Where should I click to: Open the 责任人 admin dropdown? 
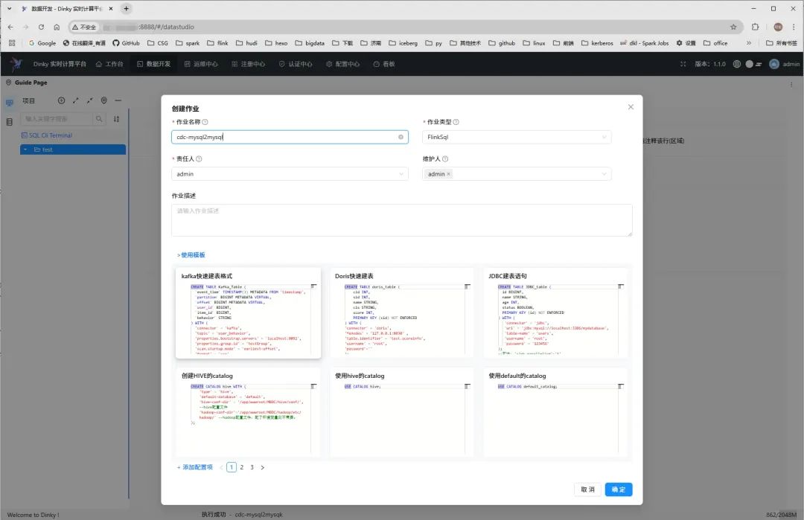pos(290,173)
